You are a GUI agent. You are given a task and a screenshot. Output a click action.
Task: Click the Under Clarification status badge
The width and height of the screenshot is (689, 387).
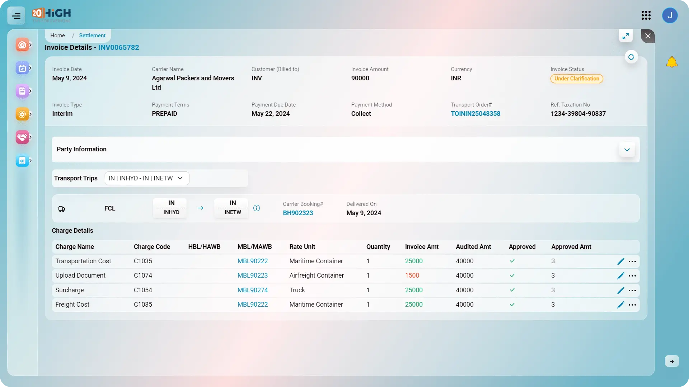coord(577,79)
